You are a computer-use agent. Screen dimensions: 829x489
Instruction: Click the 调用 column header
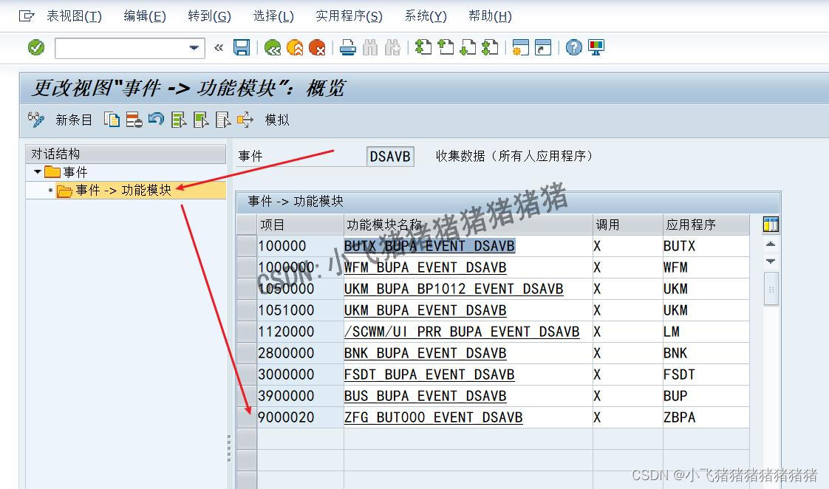point(628,225)
